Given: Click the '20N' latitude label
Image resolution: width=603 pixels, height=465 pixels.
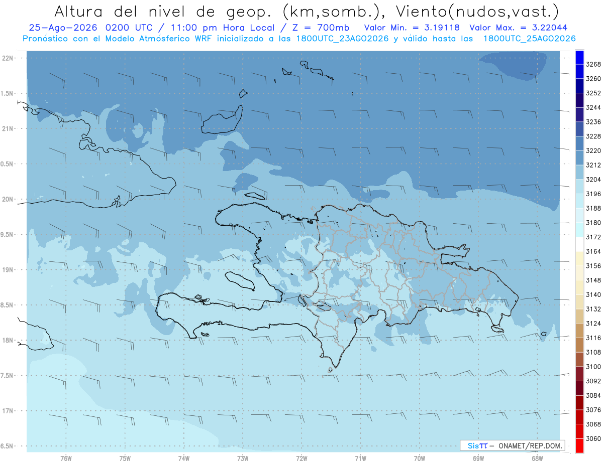Looking at the screenshot, I should 8,199.
